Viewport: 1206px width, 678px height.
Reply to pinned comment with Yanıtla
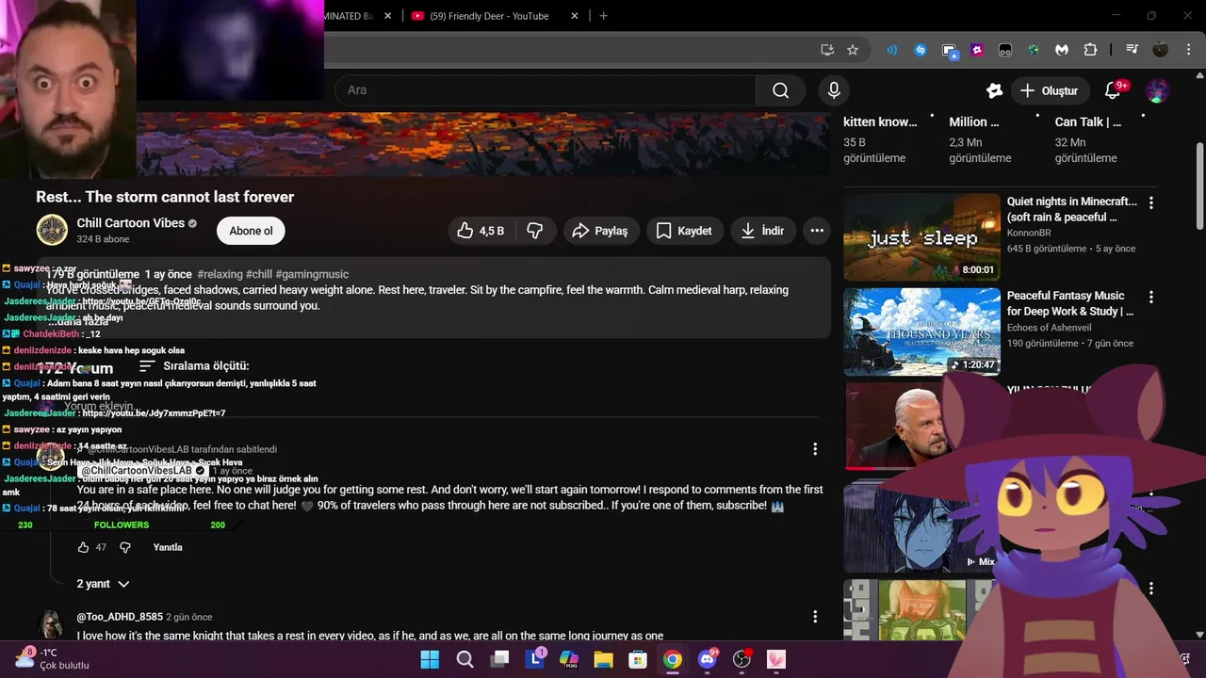click(168, 547)
